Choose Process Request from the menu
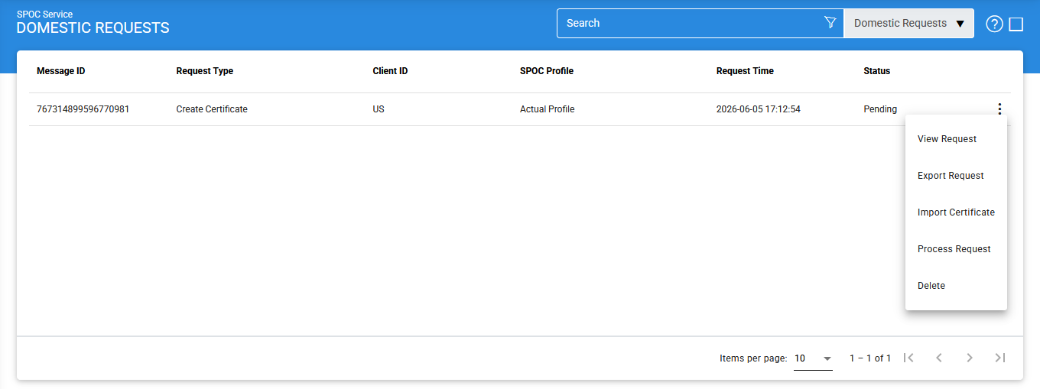Image resolution: width=1040 pixels, height=389 pixels. [956, 249]
